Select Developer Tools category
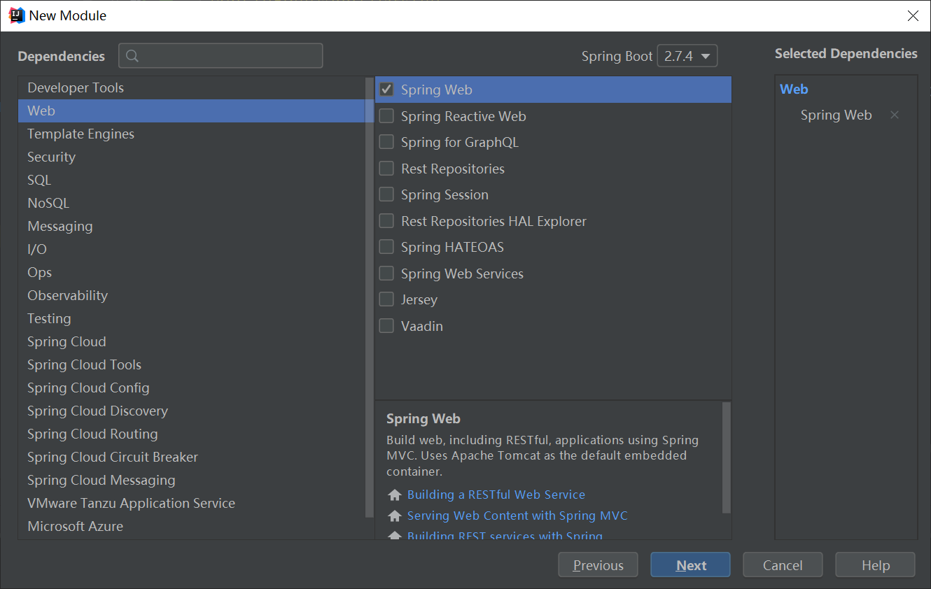Viewport: 931px width, 589px height. click(192, 87)
